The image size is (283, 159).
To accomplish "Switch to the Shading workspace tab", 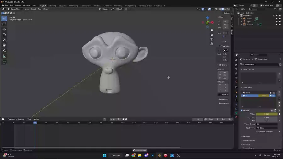I will (97, 6).
